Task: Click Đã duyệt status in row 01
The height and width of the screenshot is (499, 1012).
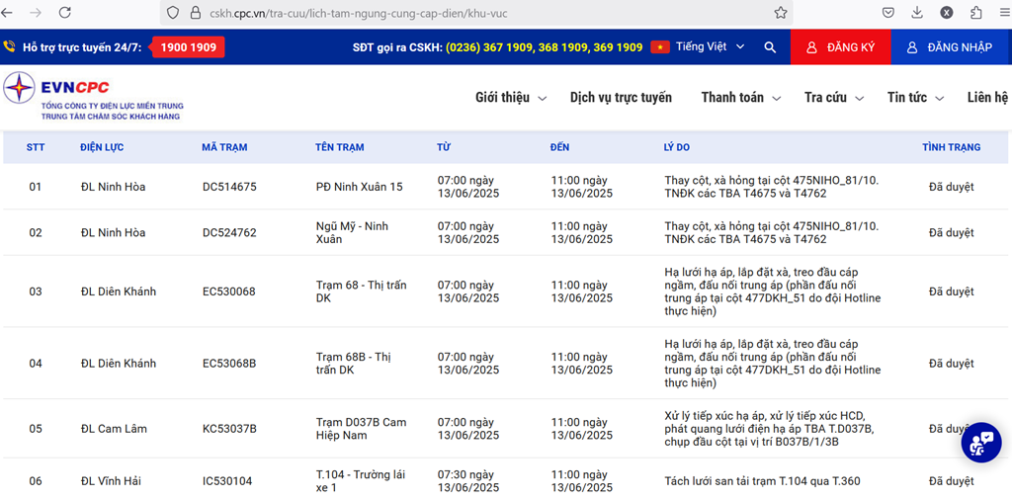Action: [x=952, y=187]
